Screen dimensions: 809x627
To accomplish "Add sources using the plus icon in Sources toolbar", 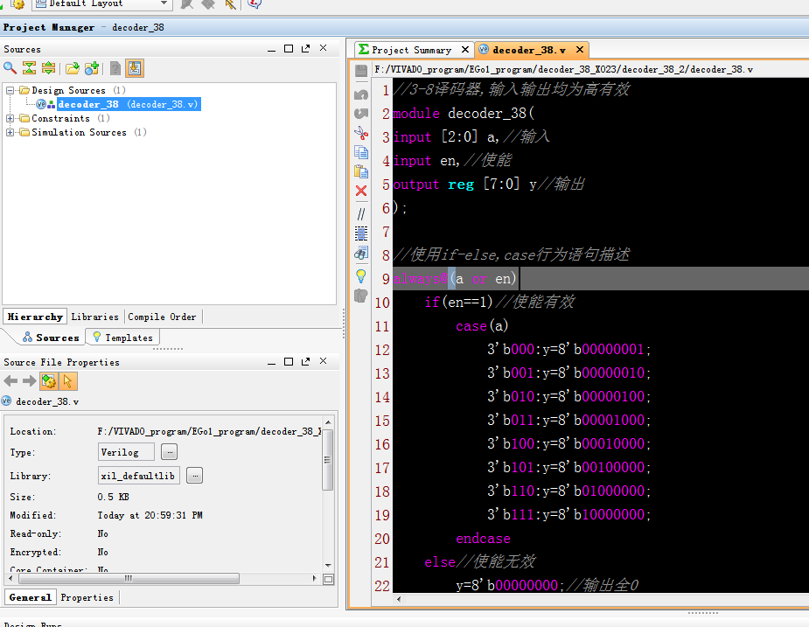I will (91, 68).
